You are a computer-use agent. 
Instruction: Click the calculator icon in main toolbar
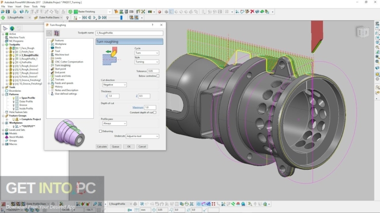[126, 12]
